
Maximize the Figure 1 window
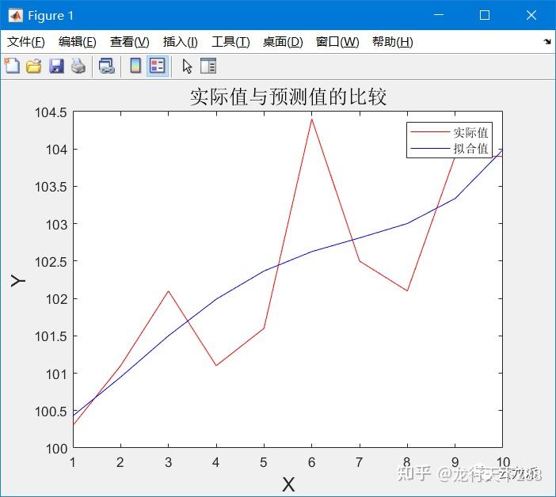[x=485, y=15]
